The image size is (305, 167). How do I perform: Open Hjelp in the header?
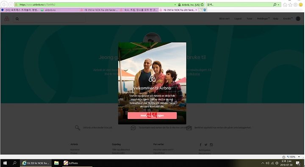(x=275, y=19)
